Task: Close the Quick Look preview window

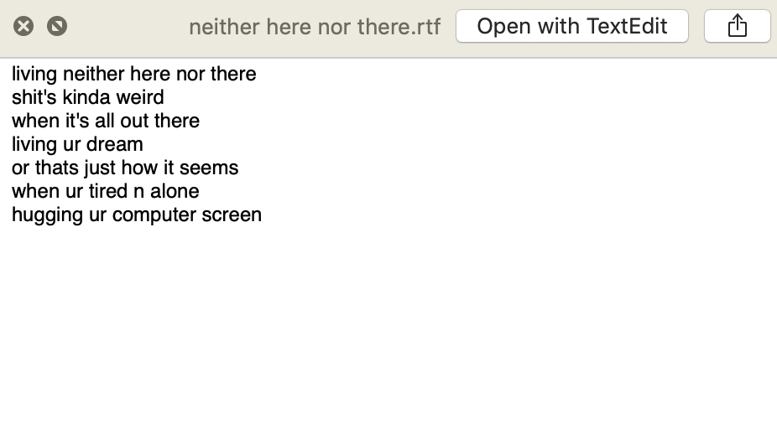Action: pyautogui.click(x=23, y=26)
